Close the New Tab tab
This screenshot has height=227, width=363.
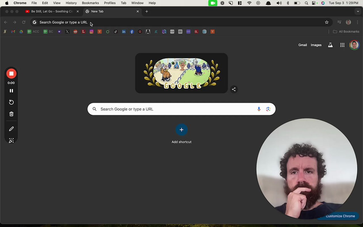(138, 11)
